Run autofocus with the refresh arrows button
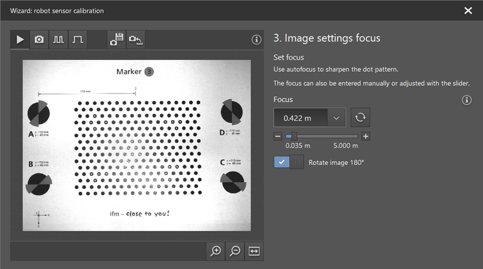This screenshot has height=269, width=483. 360,118
